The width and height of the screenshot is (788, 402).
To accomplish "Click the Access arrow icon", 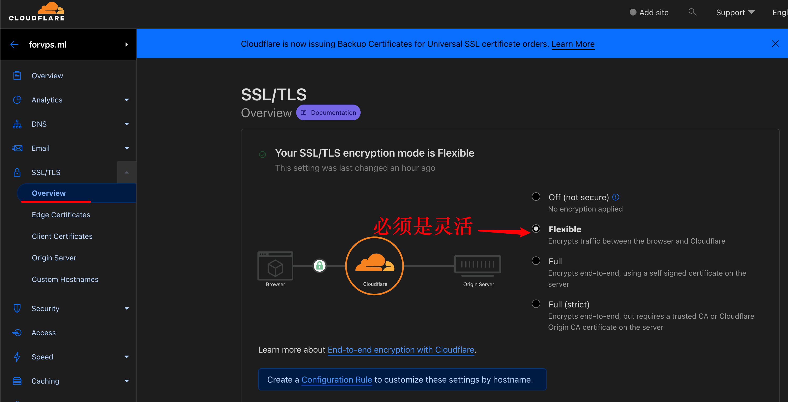I will (17, 332).
